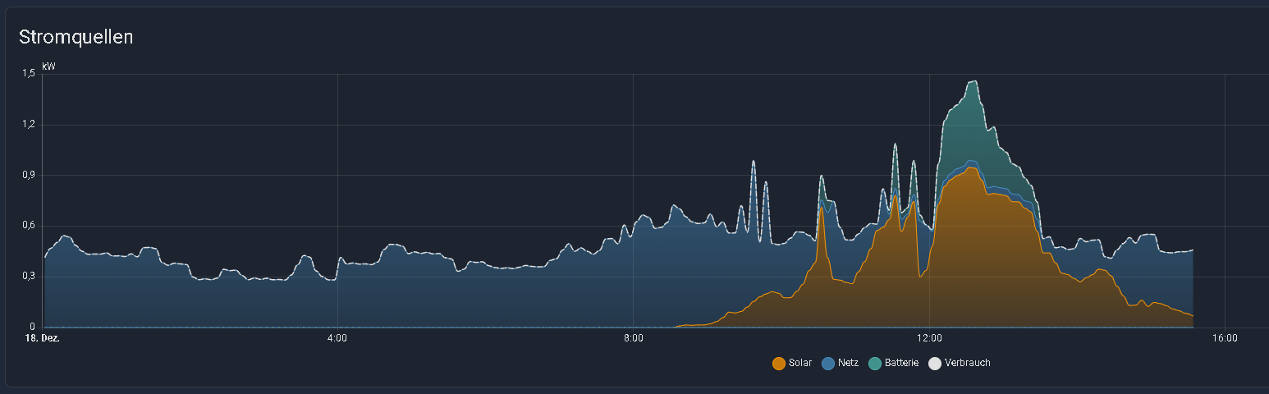The height and width of the screenshot is (394, 1269).
Task: Click the 4:00 time axis label
Action: (x=337, y=337)
